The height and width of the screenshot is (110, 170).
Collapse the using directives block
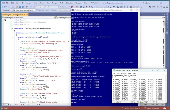[12, 20]
